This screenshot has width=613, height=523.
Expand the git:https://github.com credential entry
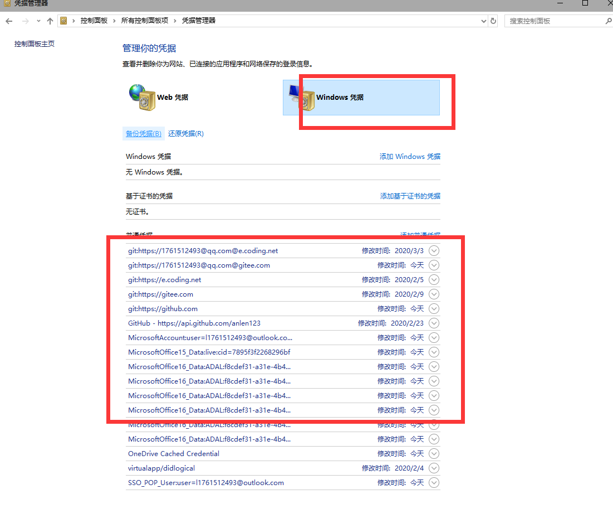click(x=434, y=309)
